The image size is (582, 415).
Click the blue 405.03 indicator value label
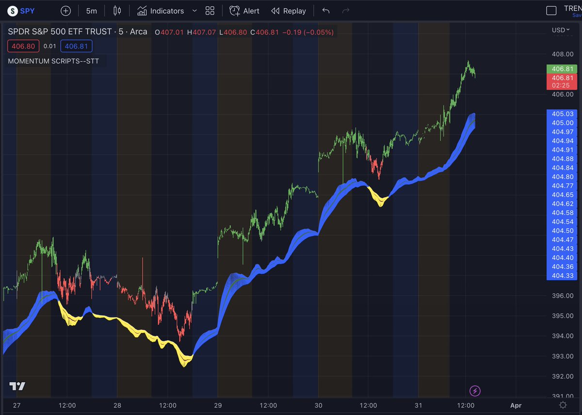point(562,114)
